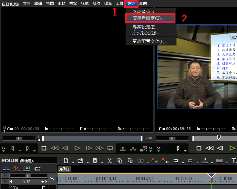Select the 序列1 sequence tab
Screen dimensions: 237x189
pos(64,169)
